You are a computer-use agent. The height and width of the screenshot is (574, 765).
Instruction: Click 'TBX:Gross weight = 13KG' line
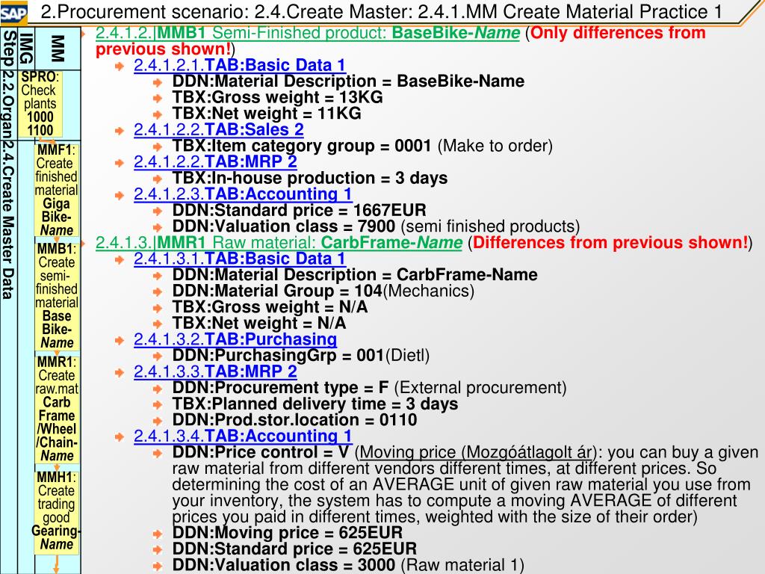(x=278, y=97)
